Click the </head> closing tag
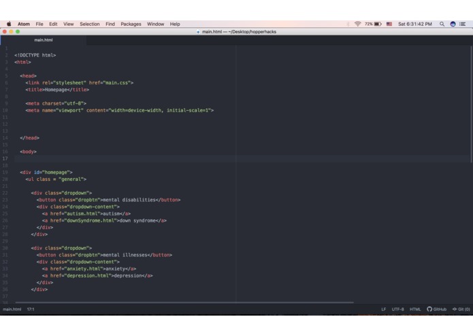473x336 pixels. click(29, 137)
